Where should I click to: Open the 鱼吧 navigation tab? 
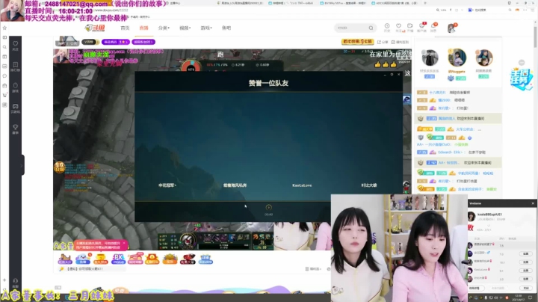[x=226, y=28]
